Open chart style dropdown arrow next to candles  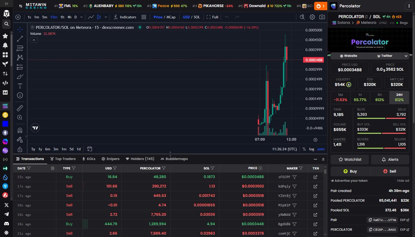coord(106,17)
